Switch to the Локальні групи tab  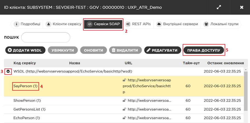click(222, 24)
